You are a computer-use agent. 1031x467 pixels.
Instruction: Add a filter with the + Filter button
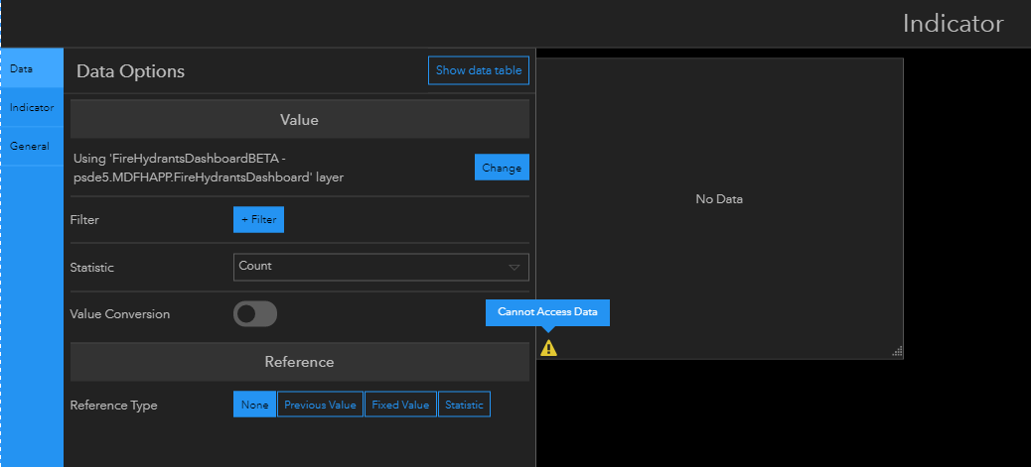(258, 219)
